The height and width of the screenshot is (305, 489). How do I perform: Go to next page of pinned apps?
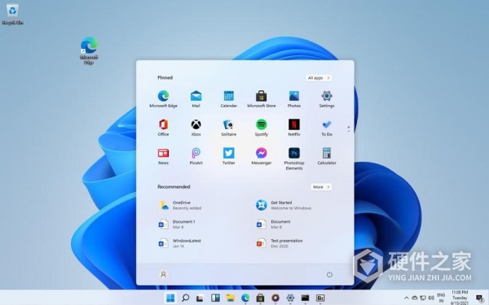pos(348,131)
